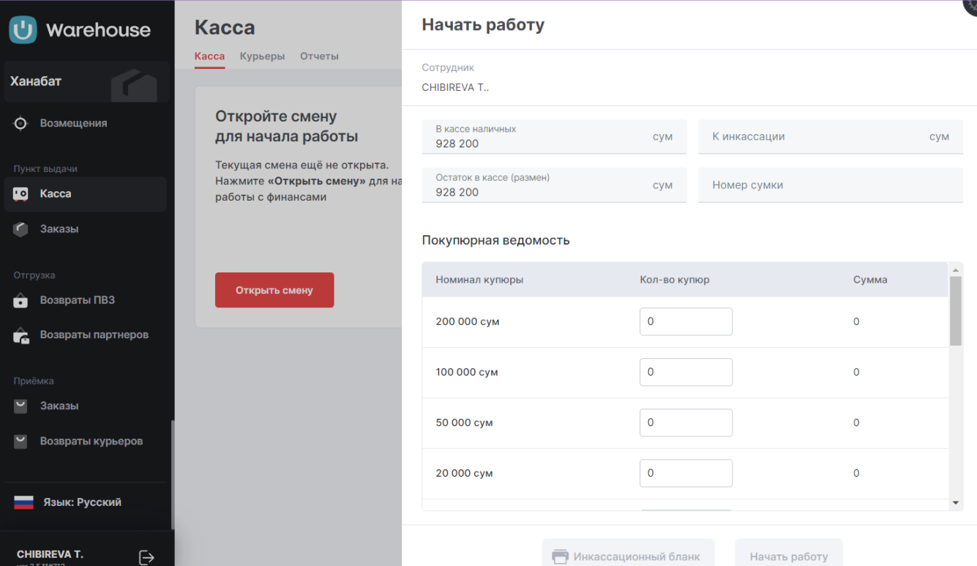Open Заказы under the Приёмка section

click(x=59, y=406)
